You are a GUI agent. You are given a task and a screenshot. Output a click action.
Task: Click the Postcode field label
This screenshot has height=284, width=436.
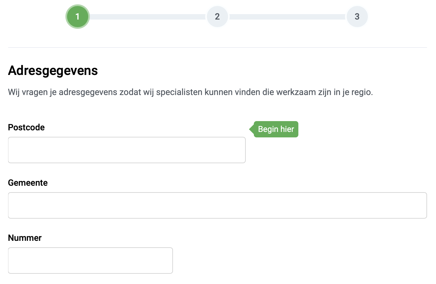tap(26, 127)
